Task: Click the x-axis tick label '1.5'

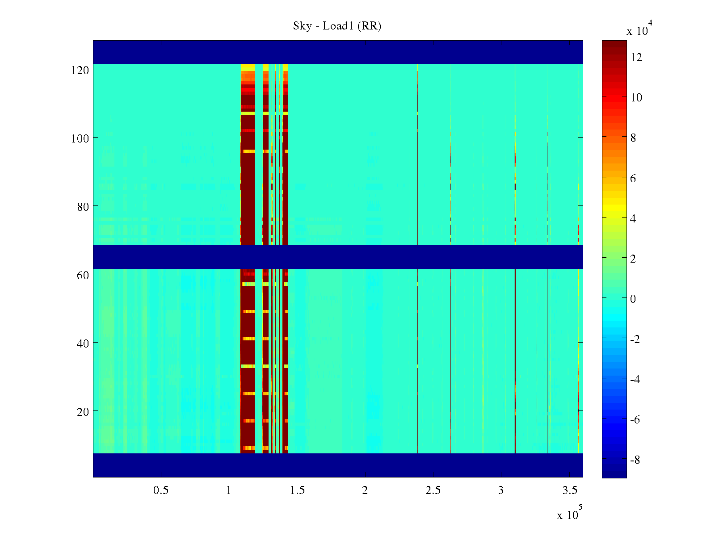Action: point(297,490)
